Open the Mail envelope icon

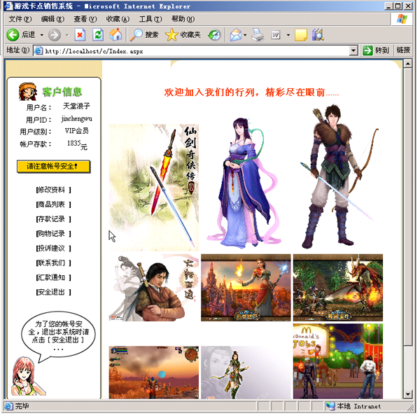(236, 35)
